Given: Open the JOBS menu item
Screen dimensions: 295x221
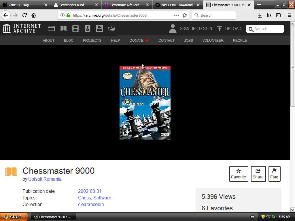Looking at the screenshot, I should [x=188, y=40].
